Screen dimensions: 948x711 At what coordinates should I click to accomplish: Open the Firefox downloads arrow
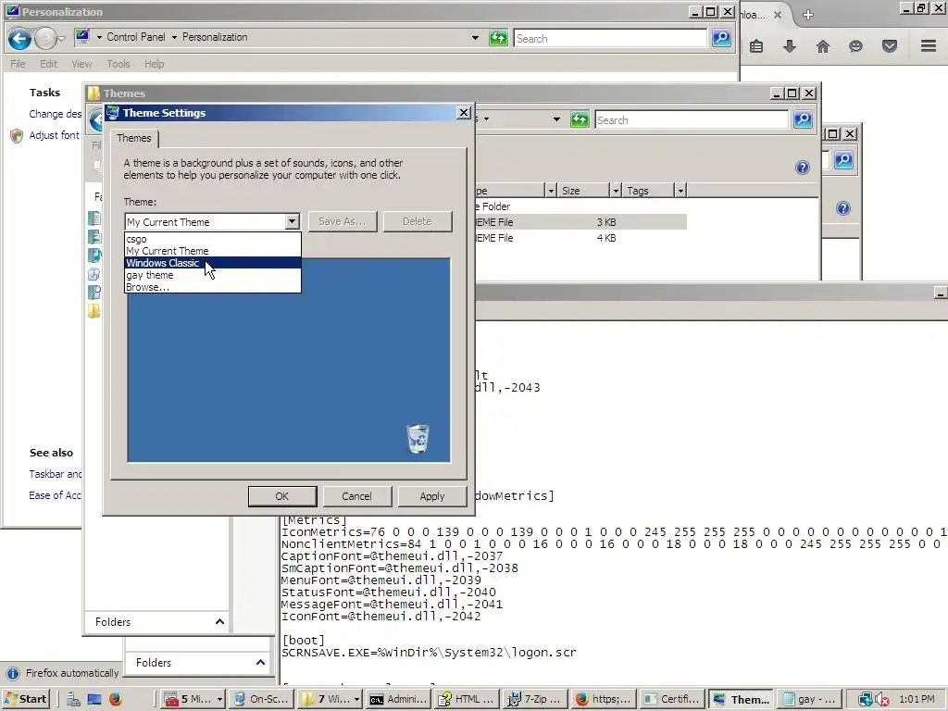790,46
